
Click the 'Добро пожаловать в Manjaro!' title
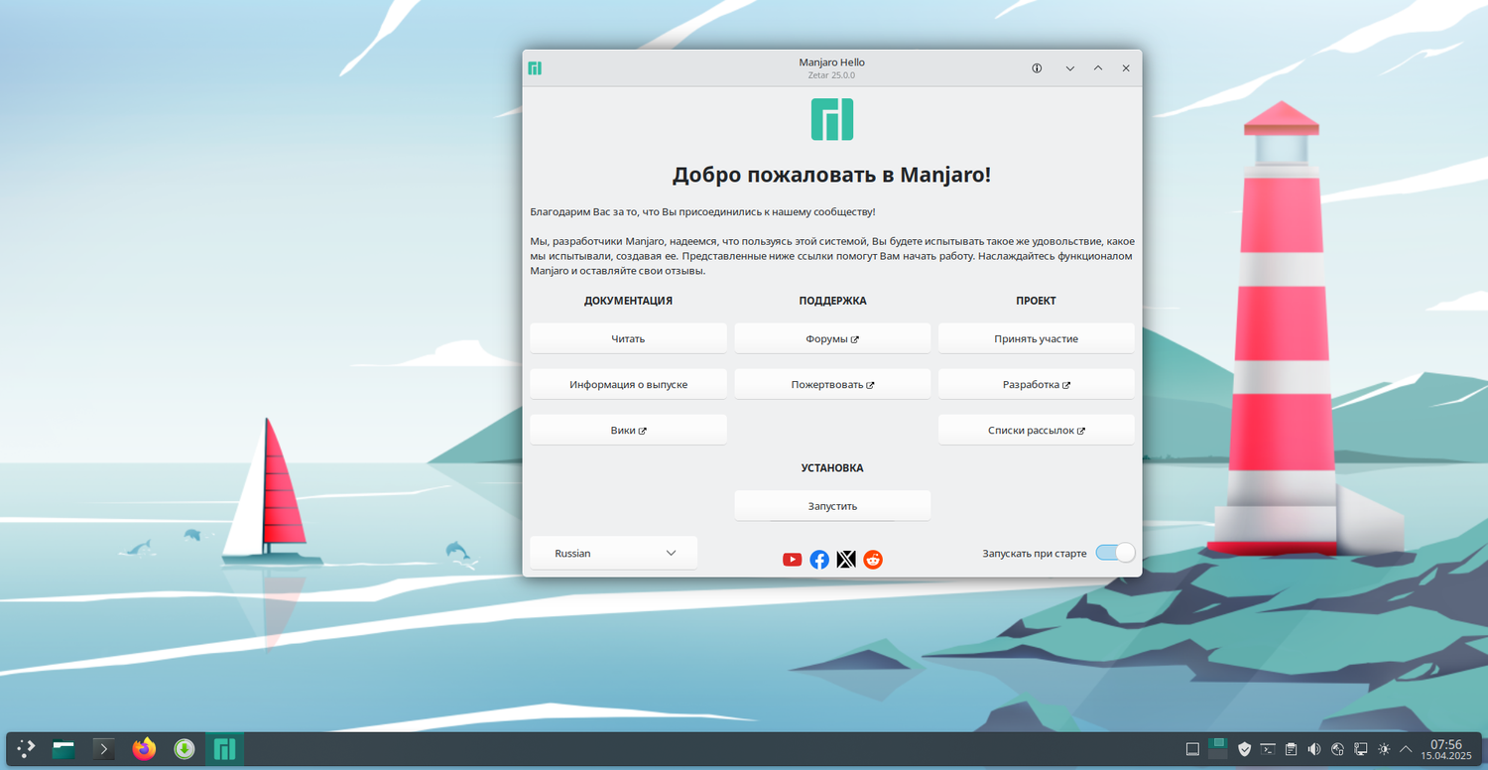pos(831,175)
